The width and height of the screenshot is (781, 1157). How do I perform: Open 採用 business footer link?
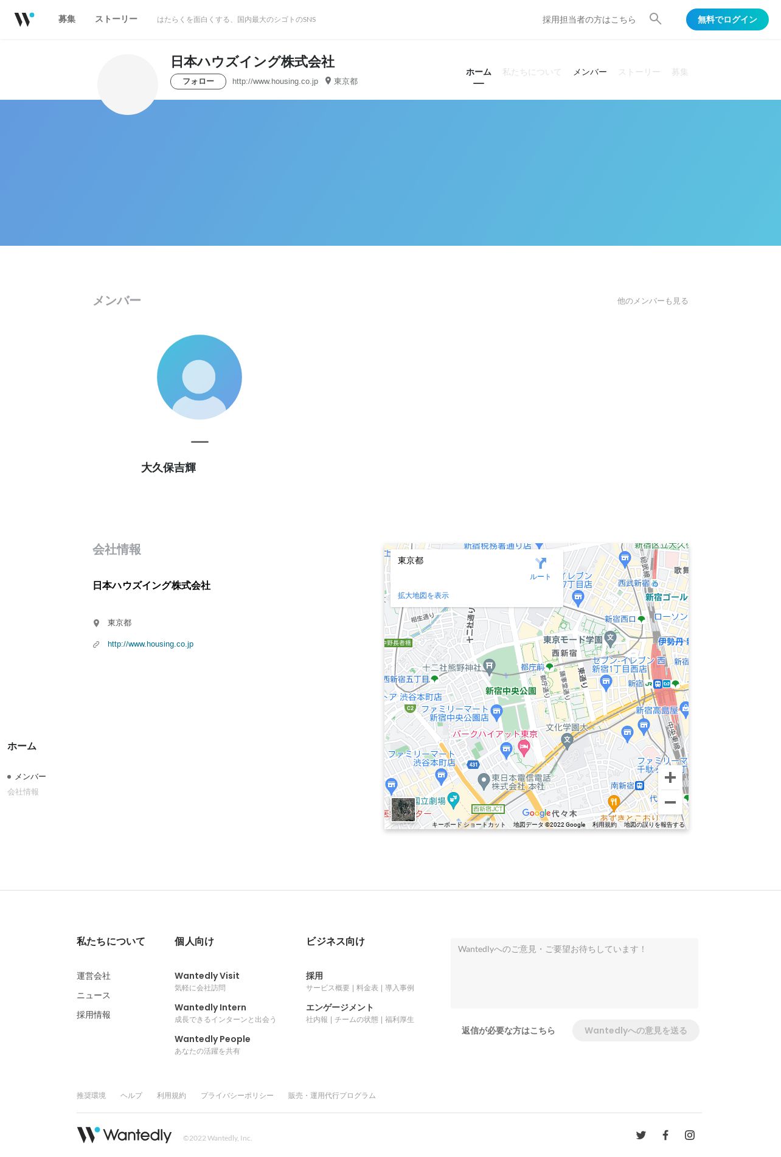point(314,976)
